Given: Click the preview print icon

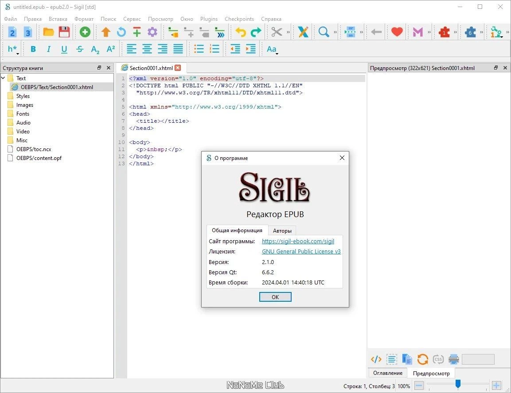Looking at the screenshot, I should click(x=454, y=359).
